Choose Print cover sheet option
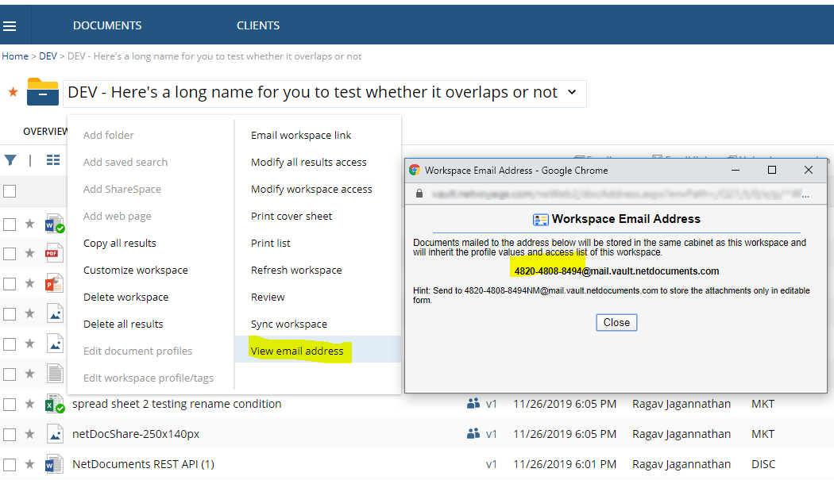The height and width of the screenshot is (480, 834). [x=292, y=217]
